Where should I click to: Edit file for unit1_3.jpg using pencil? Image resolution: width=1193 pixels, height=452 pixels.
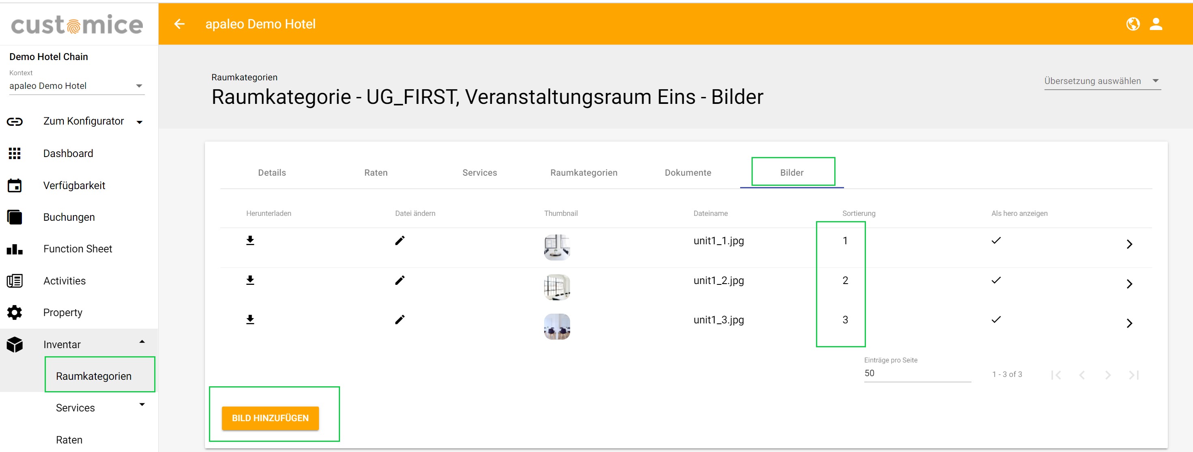coord(400,320)
